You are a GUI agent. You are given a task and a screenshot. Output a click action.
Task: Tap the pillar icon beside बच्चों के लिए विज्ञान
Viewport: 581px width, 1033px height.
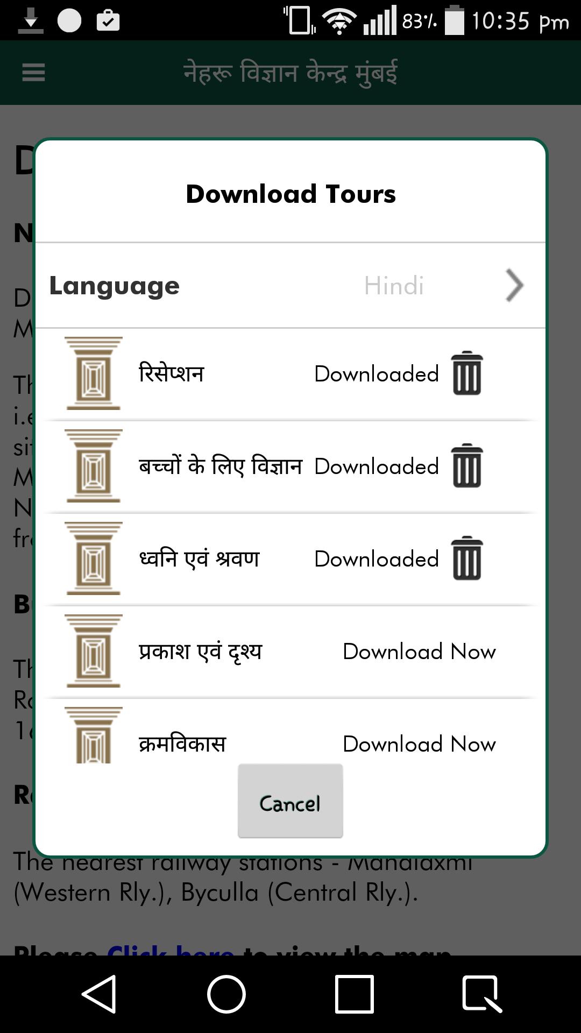coord(94,466)
